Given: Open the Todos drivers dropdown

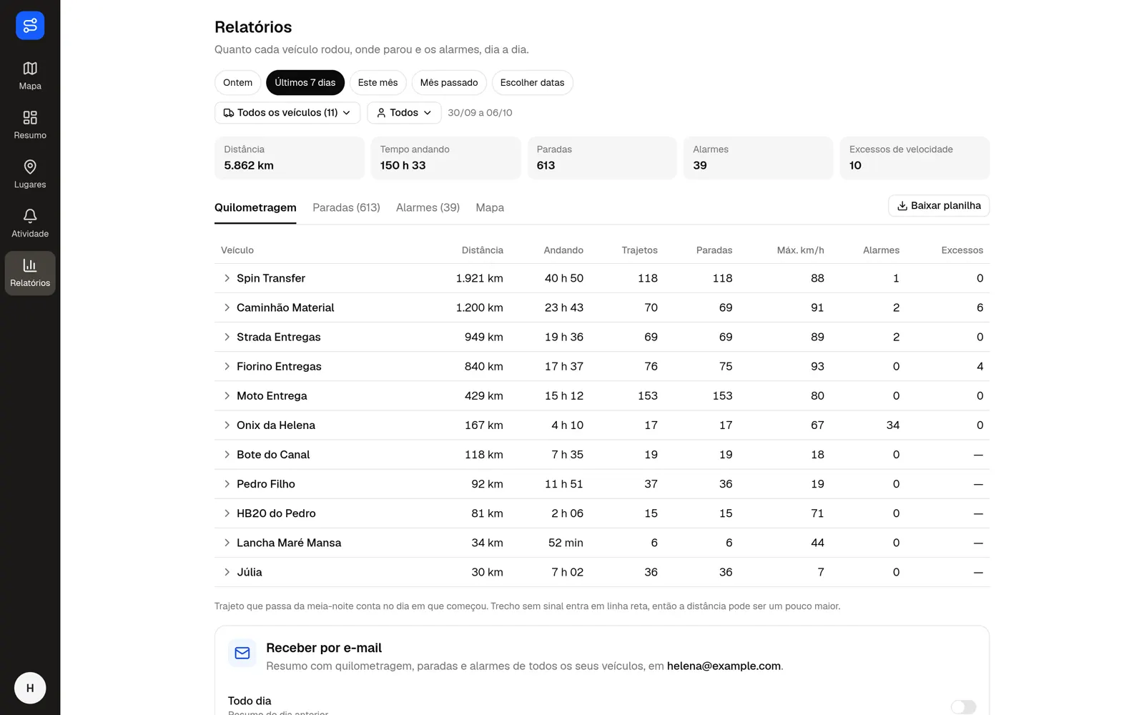Looking at the screenshot, I should pyautogui.click(x=404, y=113).
